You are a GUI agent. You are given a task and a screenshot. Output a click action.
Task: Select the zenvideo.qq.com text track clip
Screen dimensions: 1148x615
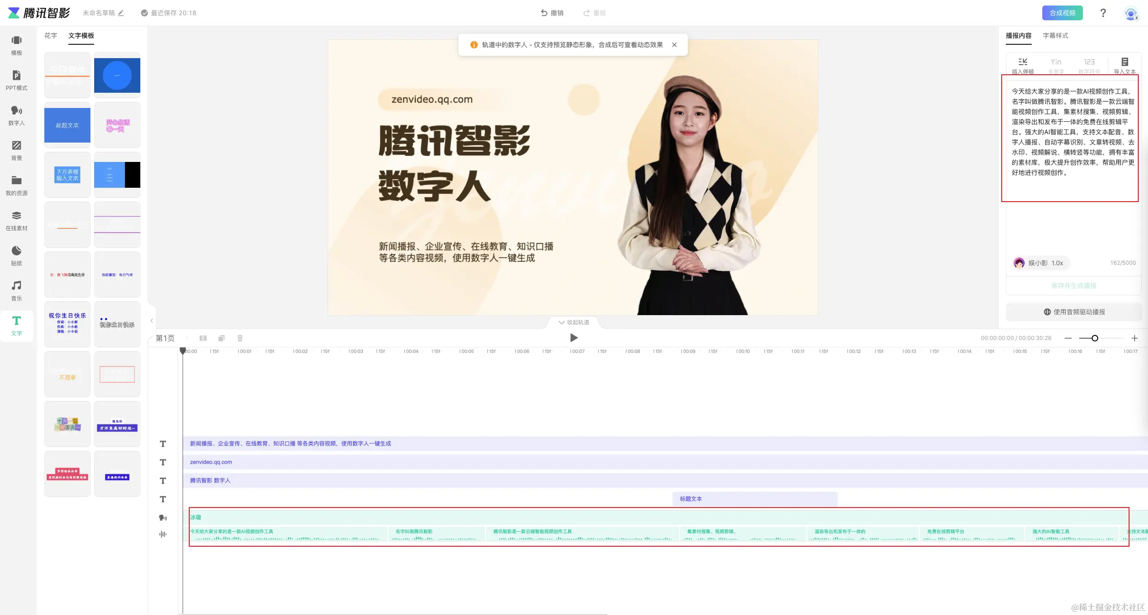665,462
